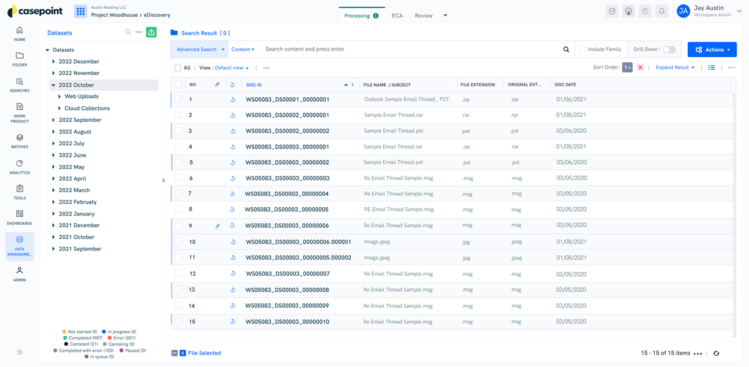
Task: Click the notifications bell icon
Action: click(x=662, y=11)
